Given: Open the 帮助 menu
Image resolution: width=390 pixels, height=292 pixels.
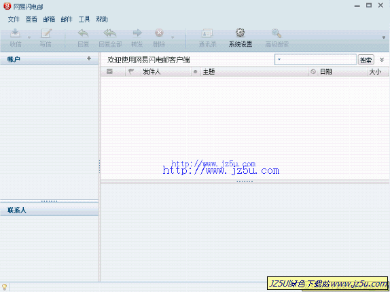Looking at the screenshot, I should (102, 20).
